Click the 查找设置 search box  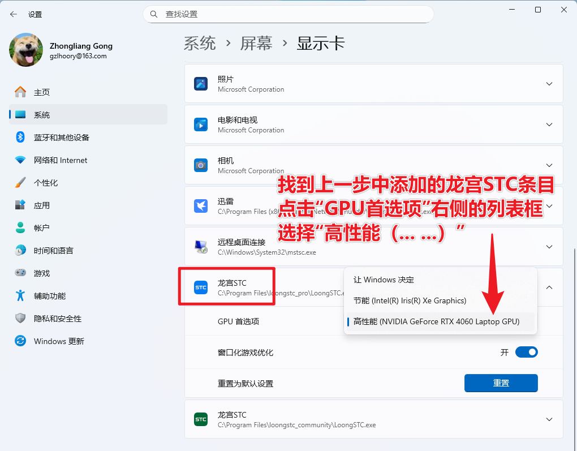click(x=288, y=14)
